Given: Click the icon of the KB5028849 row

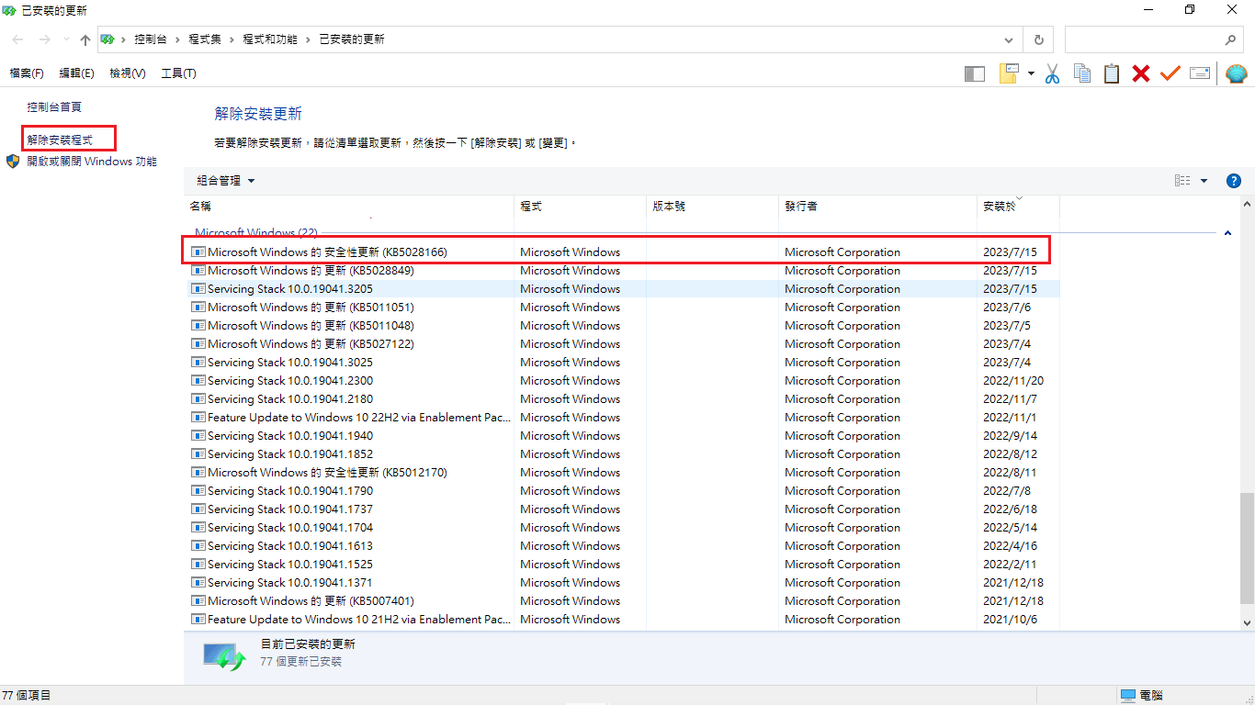Looking at the screenshot, I should 198,271.
